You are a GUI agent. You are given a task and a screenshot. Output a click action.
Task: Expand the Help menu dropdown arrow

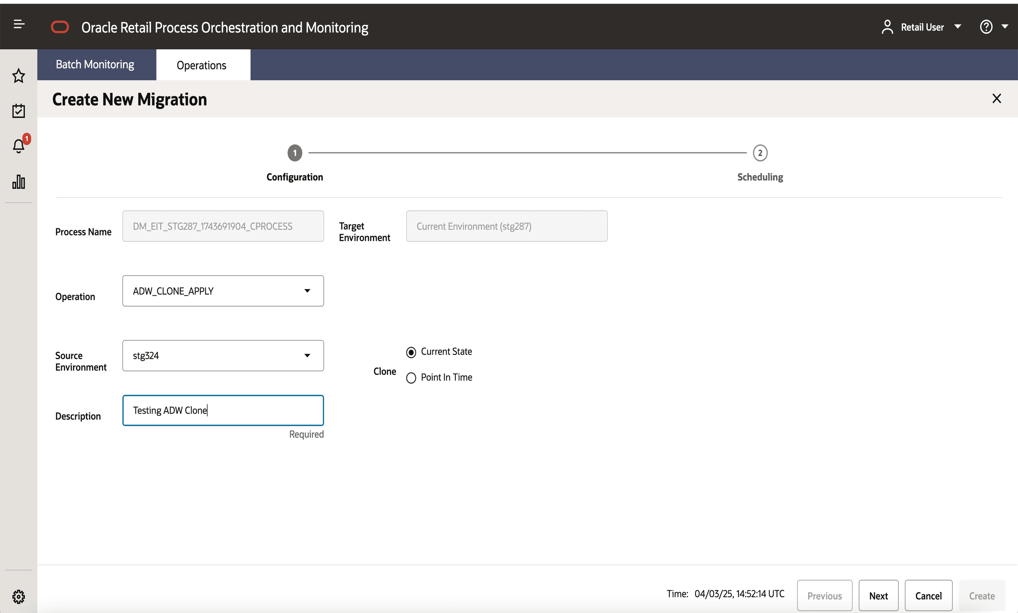(1005, 27)
